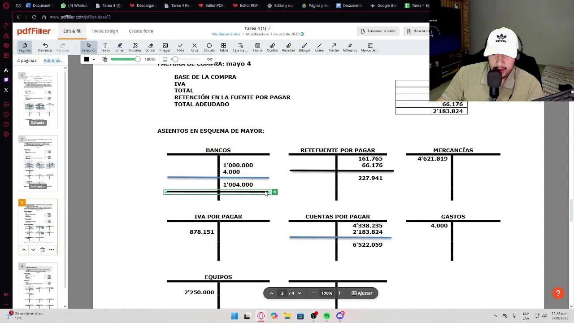
Task: Go back with browser back arrow
Action: (x=18, y=17)
